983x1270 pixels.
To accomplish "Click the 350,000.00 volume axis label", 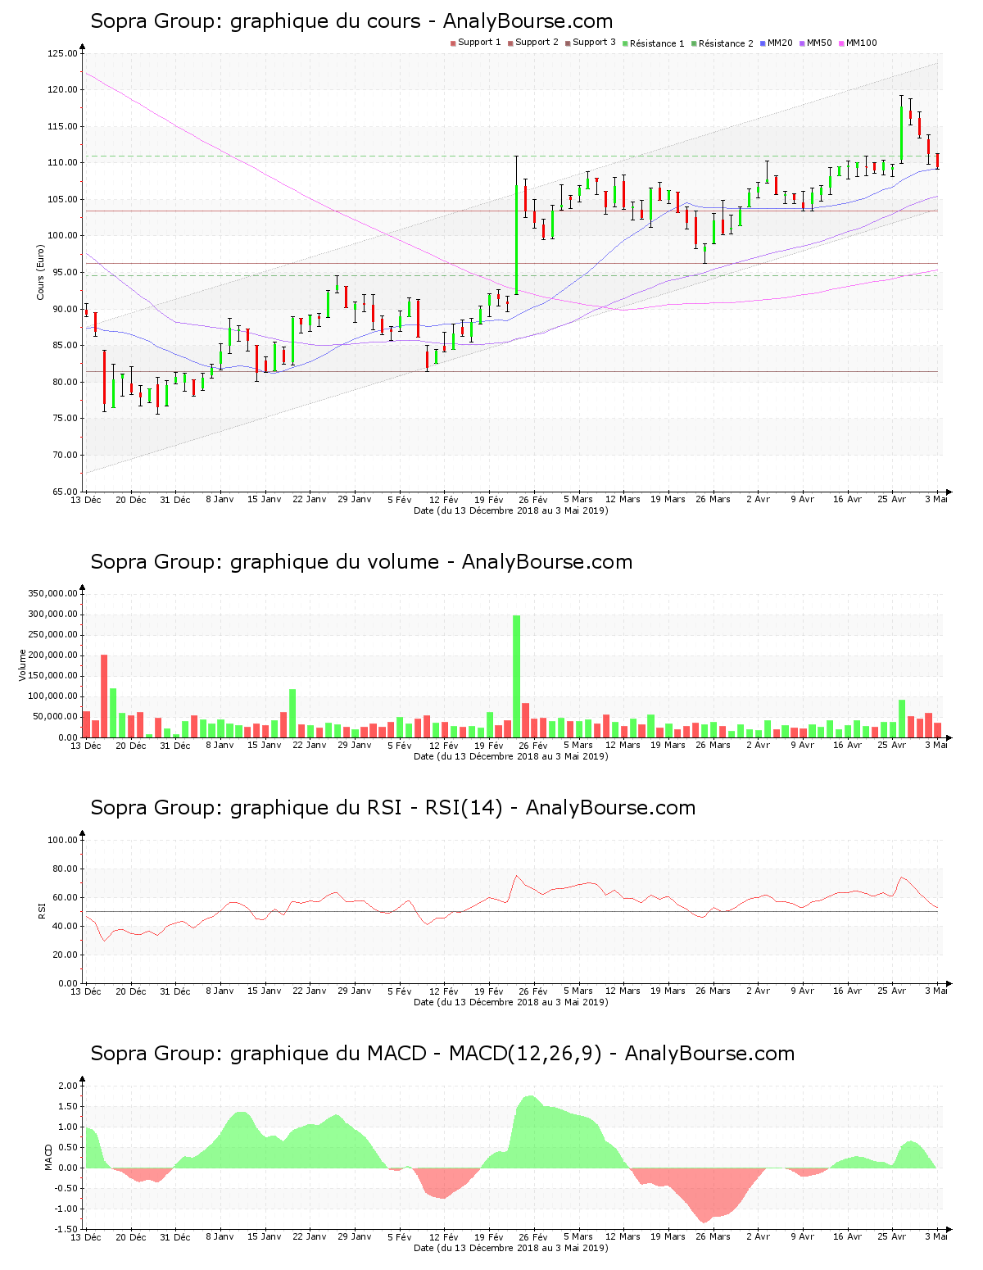I will [x=52, y=593].
